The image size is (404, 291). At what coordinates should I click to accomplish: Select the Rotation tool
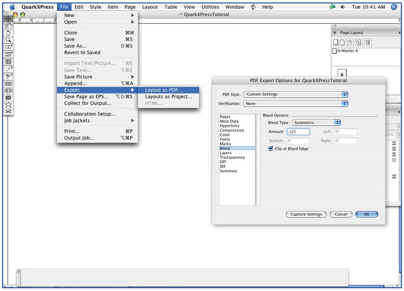point(8,33)
